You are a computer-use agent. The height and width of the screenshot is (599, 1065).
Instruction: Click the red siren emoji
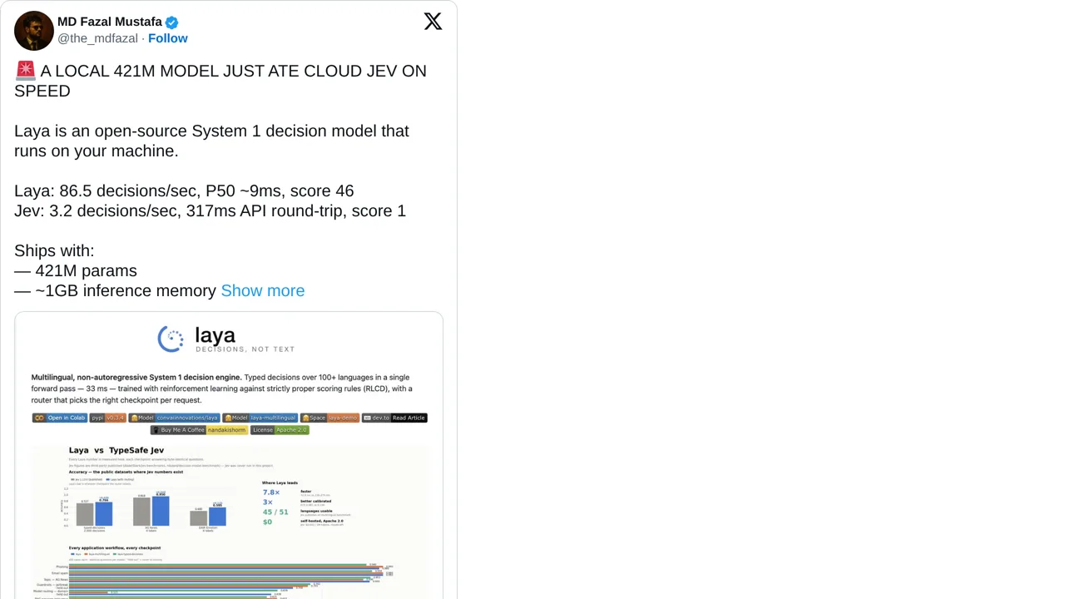click(25, 71)
